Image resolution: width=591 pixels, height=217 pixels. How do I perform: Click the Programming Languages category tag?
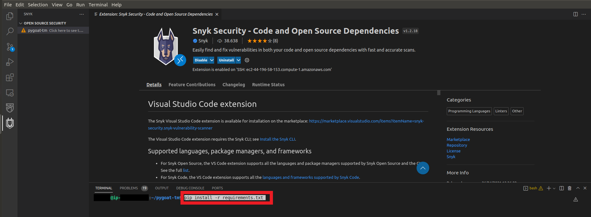[469, 111]
